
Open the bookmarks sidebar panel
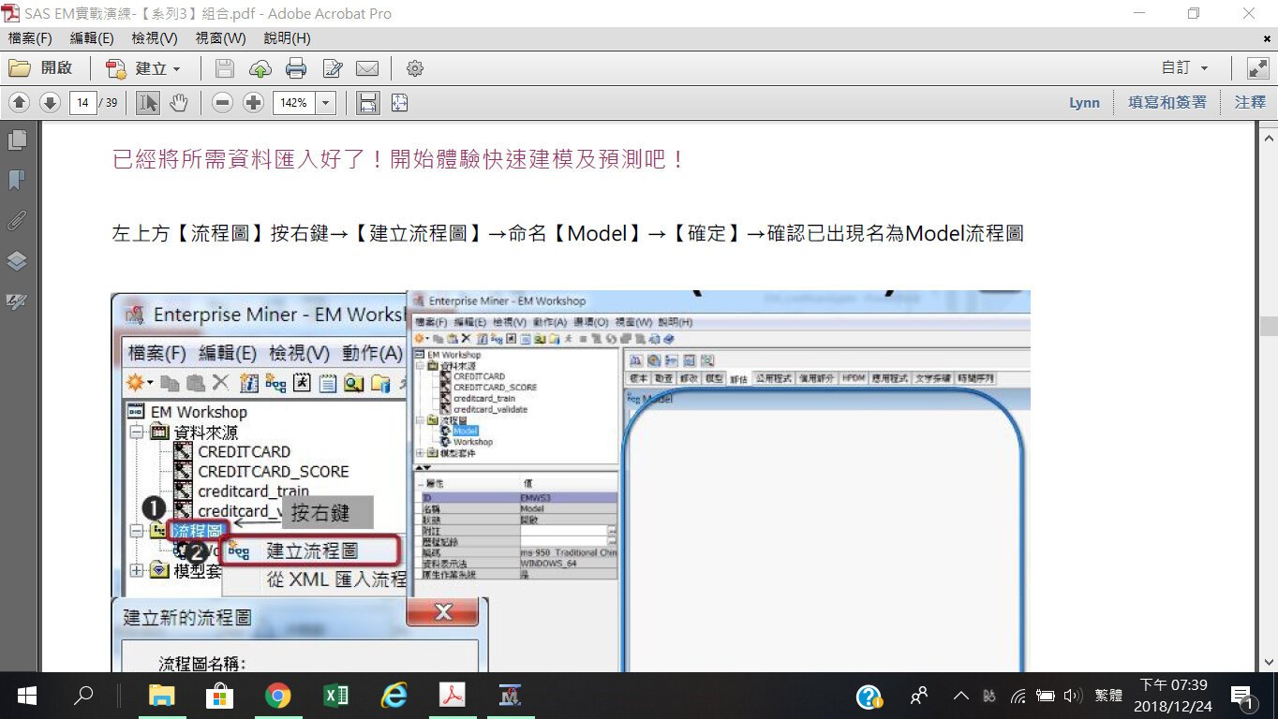(17, 181)
